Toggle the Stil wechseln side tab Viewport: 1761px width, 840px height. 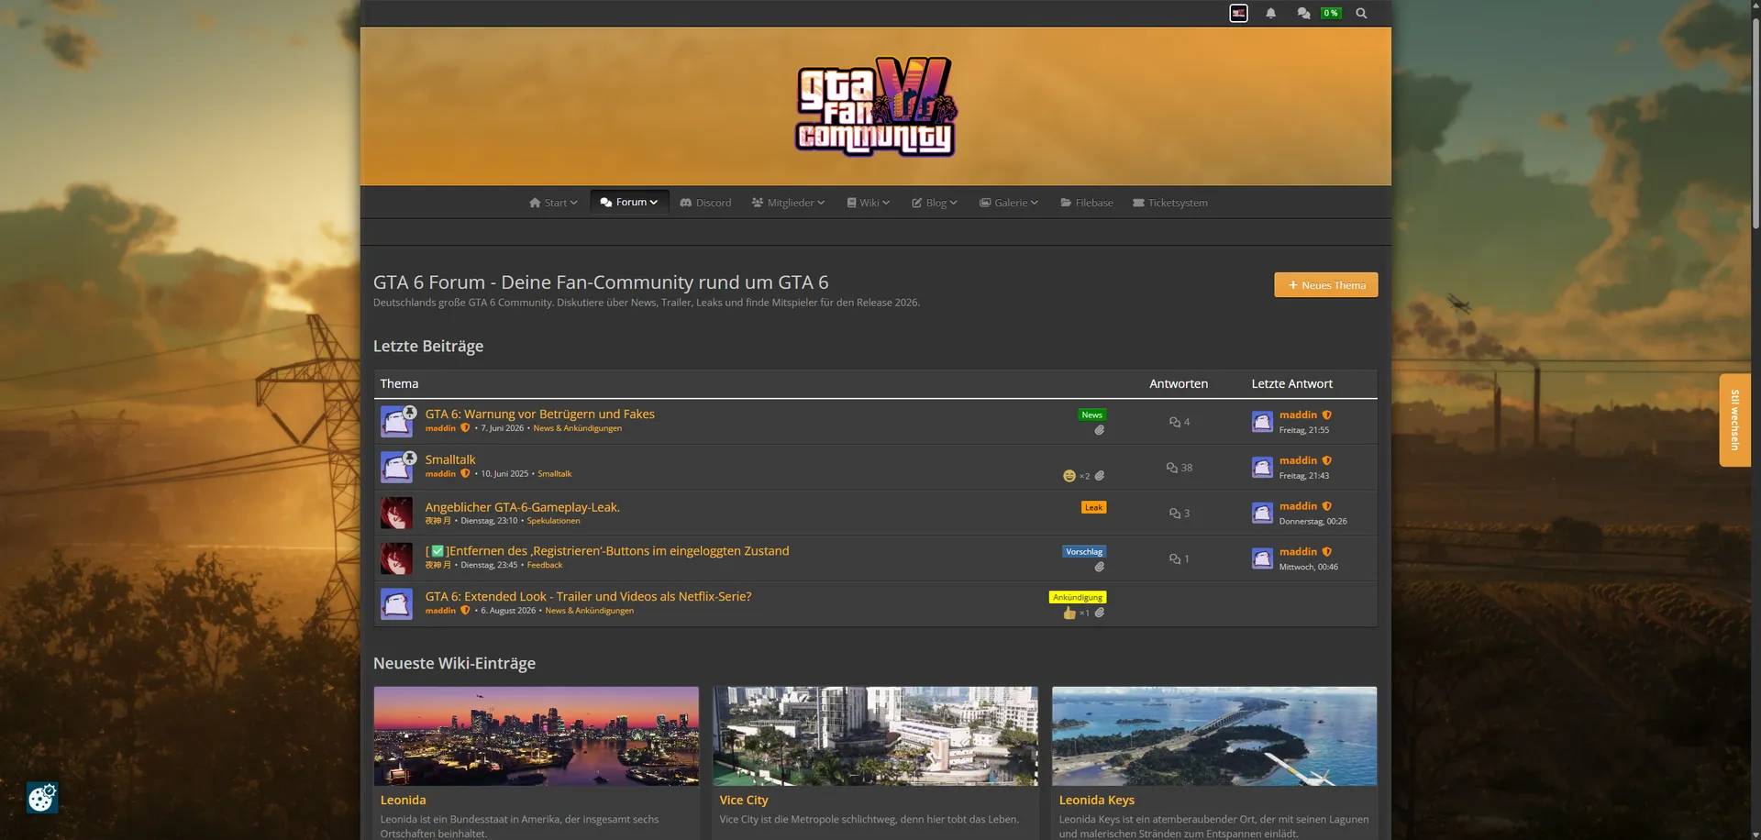pyautogui.click(x=1734, y=420)
